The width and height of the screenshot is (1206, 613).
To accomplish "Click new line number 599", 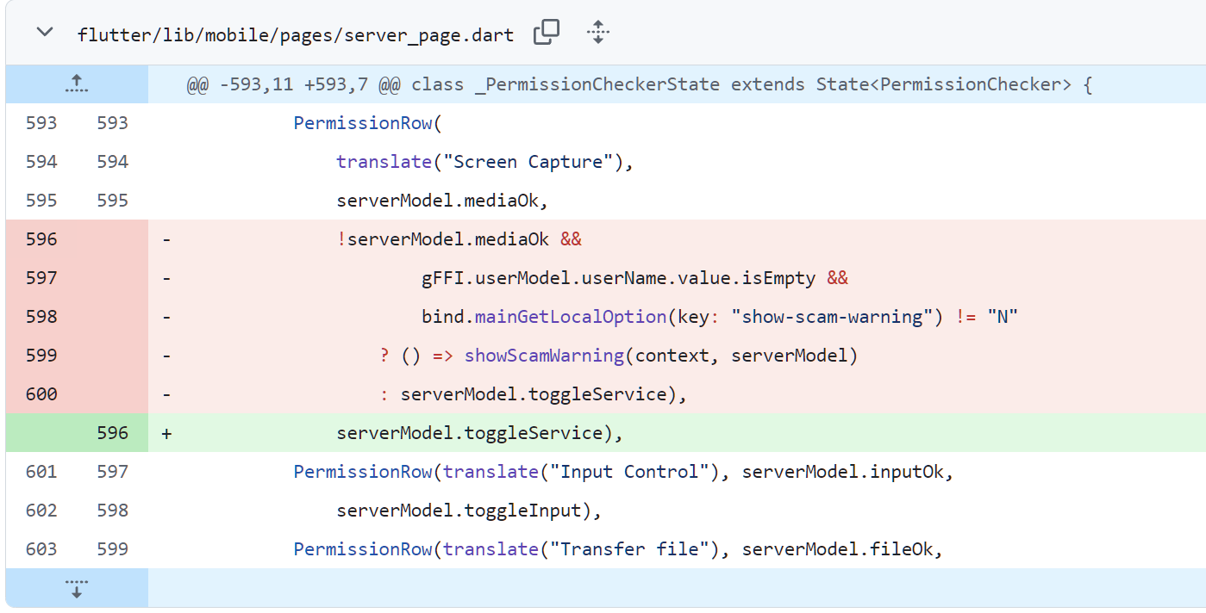I will point(112,549).
